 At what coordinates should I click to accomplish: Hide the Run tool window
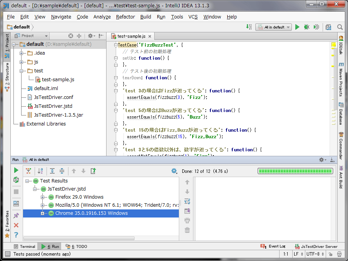tap(332, 160)
